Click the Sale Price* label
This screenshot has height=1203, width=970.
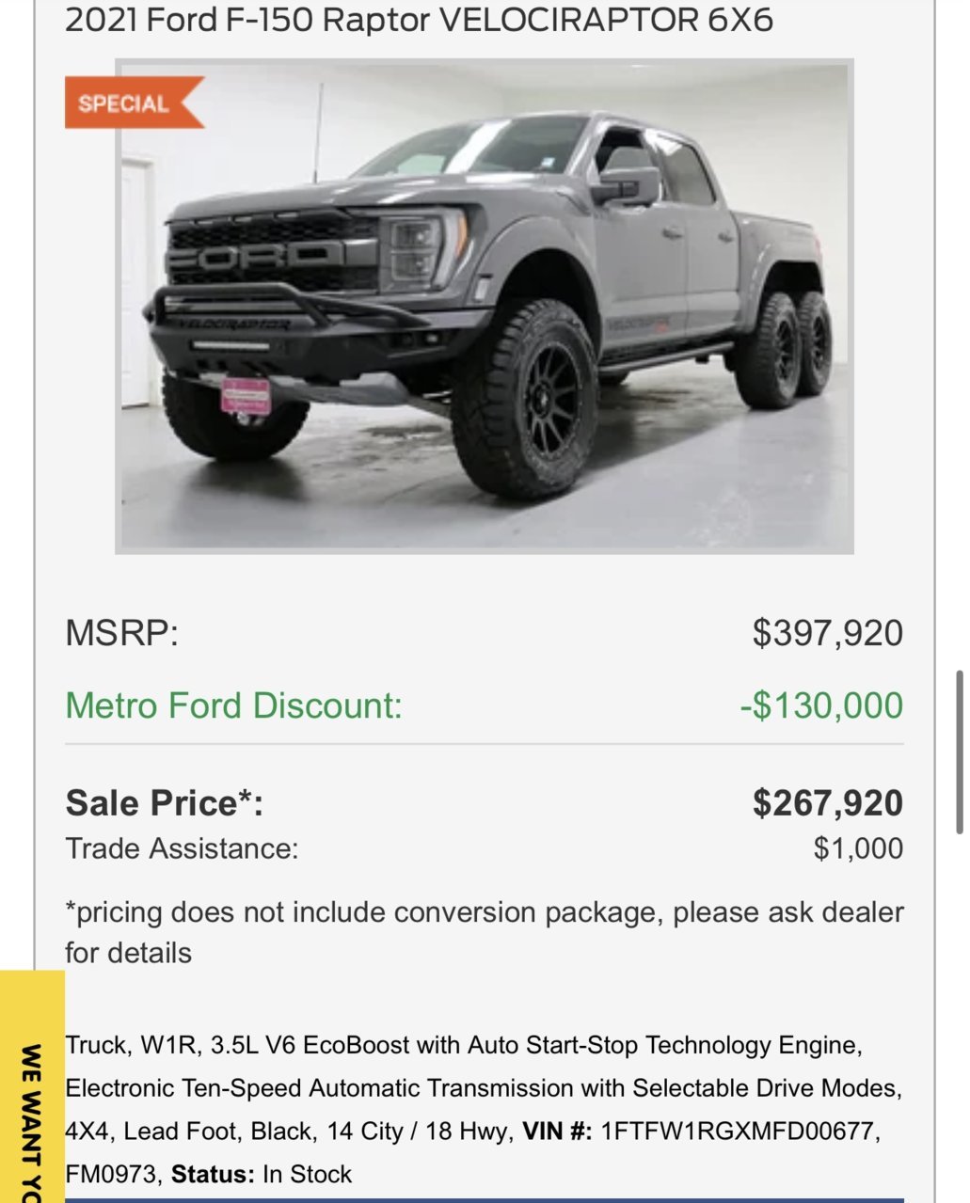165,803
